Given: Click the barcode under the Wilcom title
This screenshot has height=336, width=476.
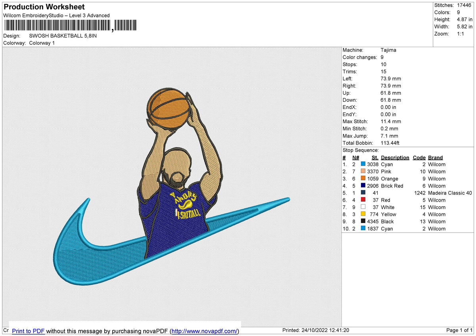Looking at the screenshot, I should 70,26.
